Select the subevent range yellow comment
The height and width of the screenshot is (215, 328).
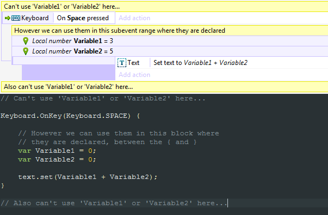coord(169,31)
